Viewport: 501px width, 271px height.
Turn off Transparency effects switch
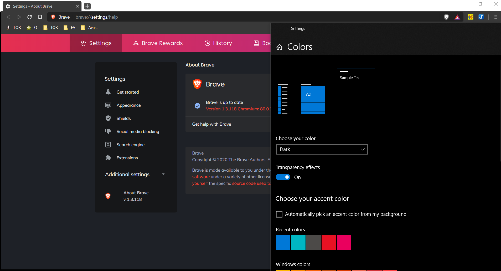tap(283, 177)
